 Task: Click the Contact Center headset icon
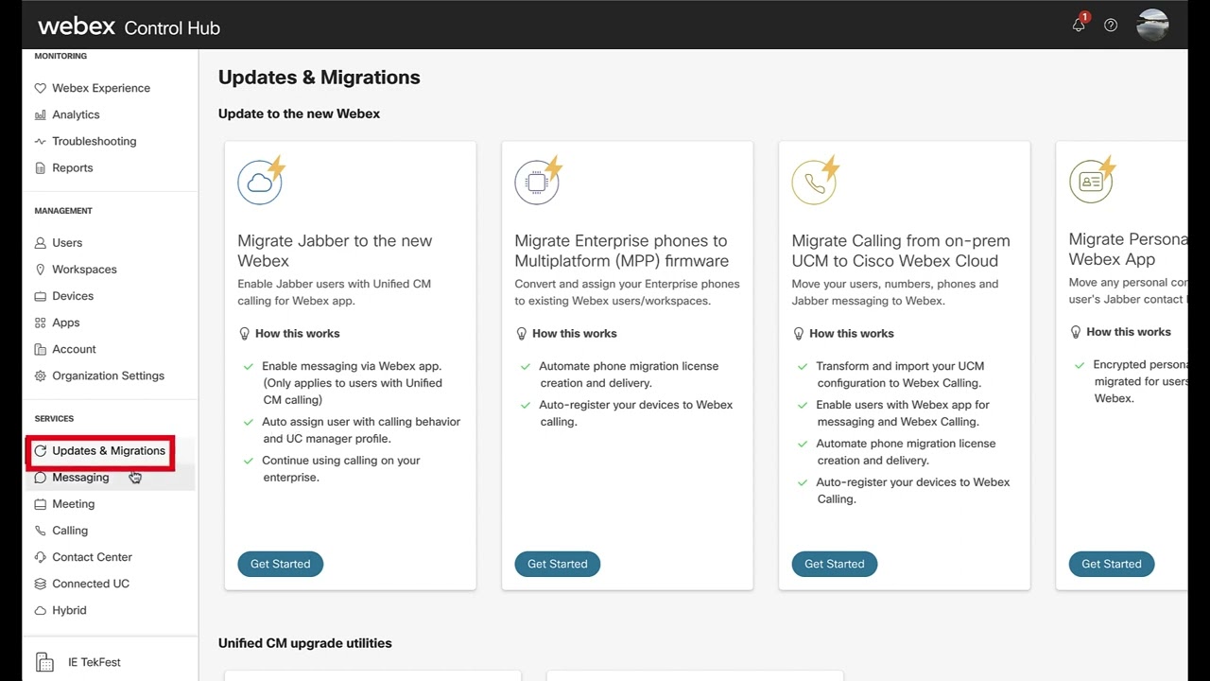point(40,557)
